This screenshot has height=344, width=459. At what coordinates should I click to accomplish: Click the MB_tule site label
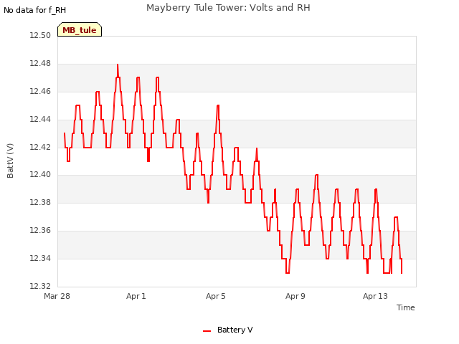(x=80, y=29)
